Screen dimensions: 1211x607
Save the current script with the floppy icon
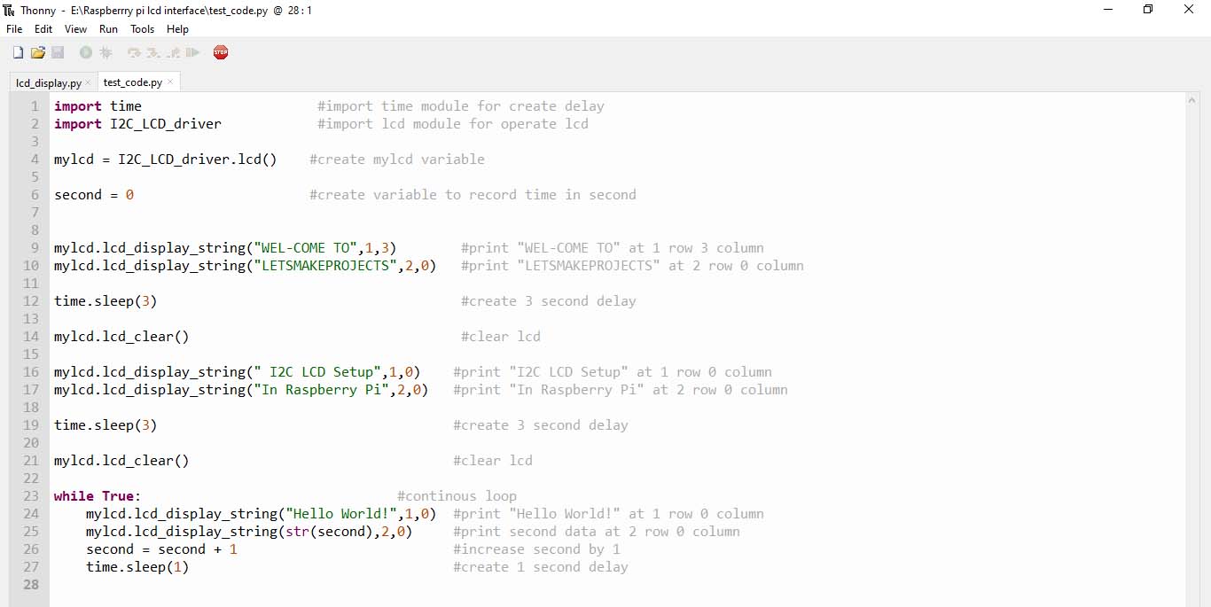(x=58, y=53)
